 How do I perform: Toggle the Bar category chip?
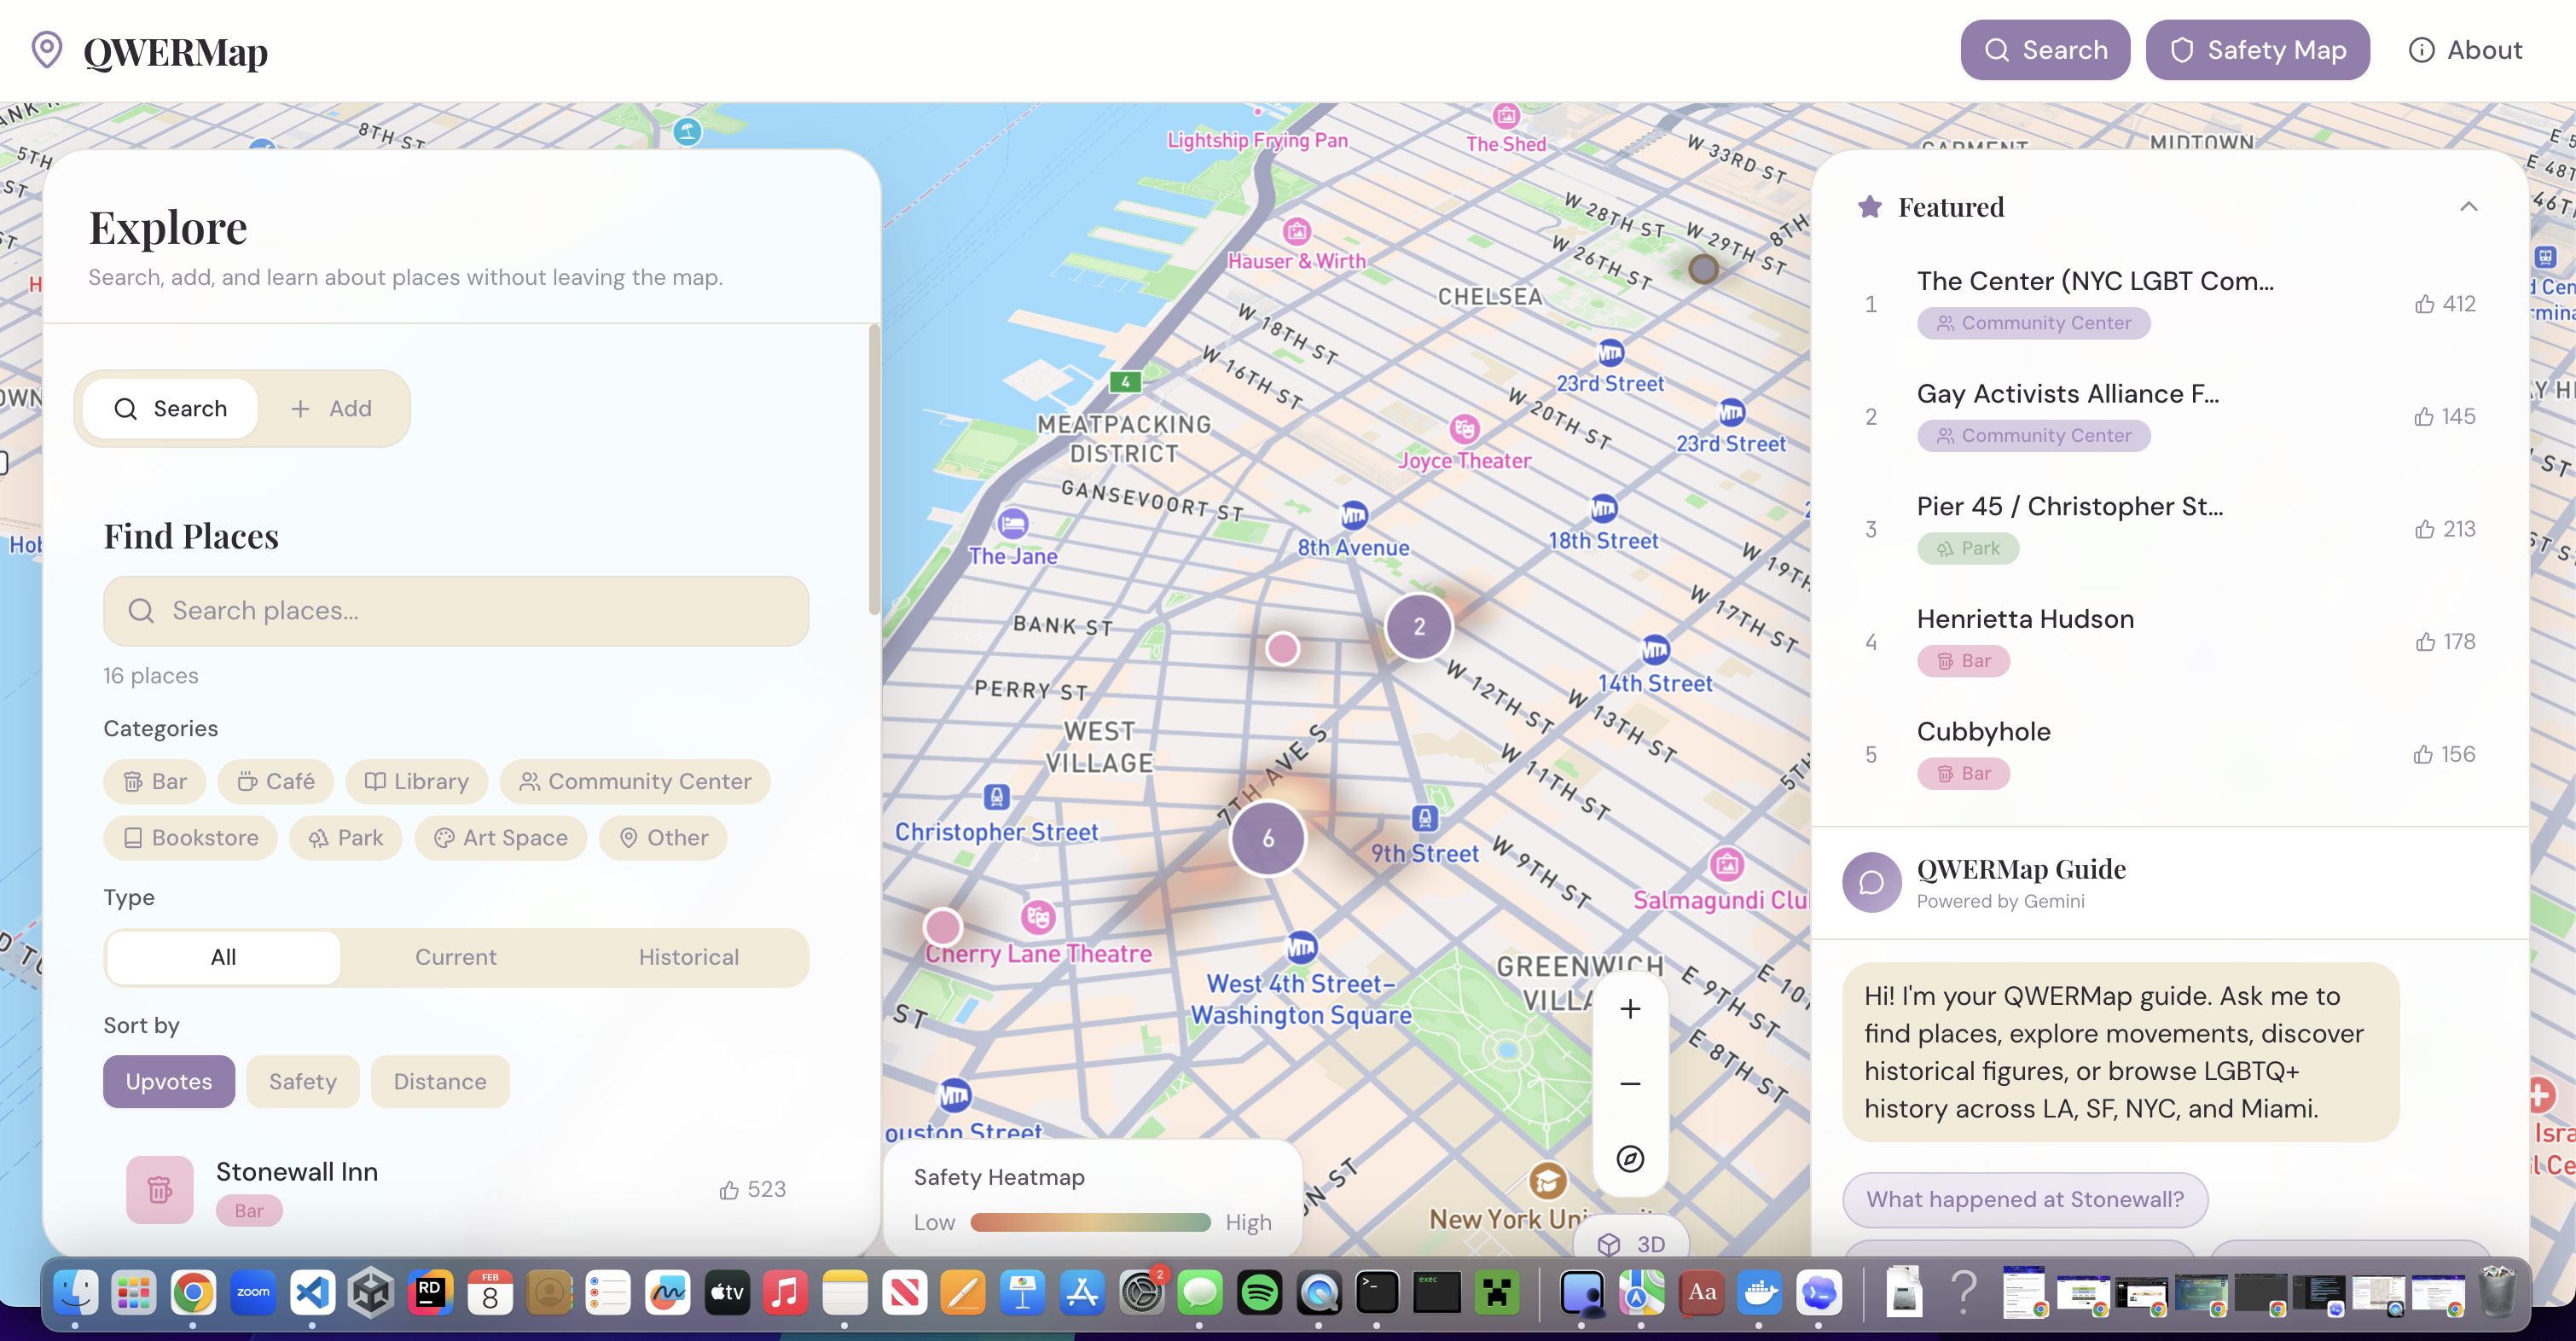click(155, 781)
